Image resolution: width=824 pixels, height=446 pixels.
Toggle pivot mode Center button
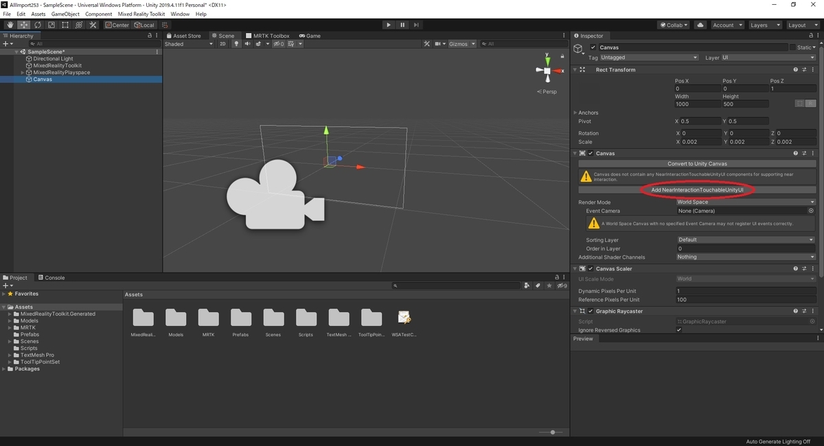pos(117,25)
